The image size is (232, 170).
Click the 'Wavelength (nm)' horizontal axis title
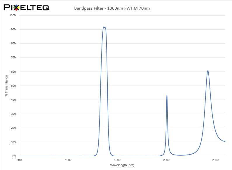click(x=122, y=165)
